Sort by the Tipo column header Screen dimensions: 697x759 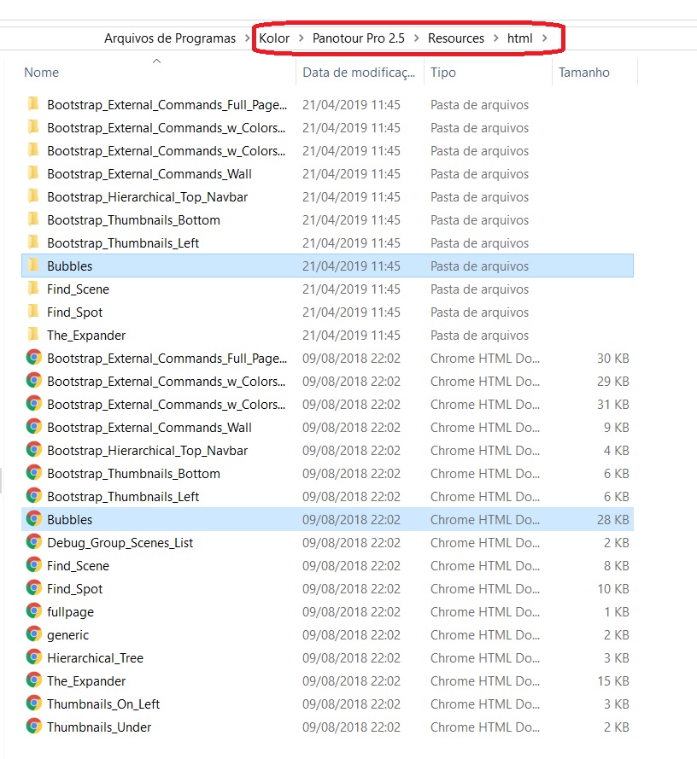click(443, 73)
